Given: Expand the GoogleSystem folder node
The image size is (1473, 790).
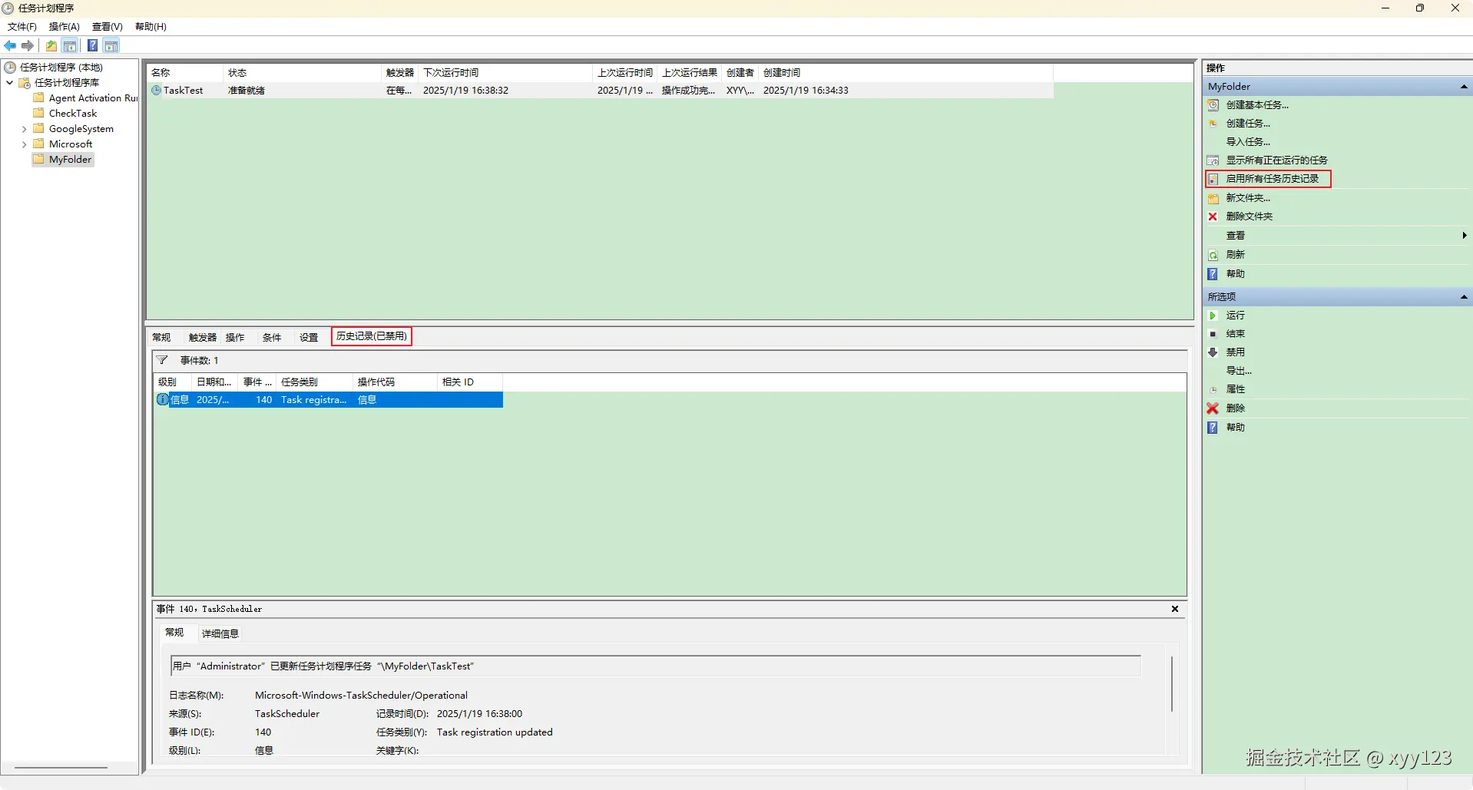Looking at the screenshot, I should [24, 129].
